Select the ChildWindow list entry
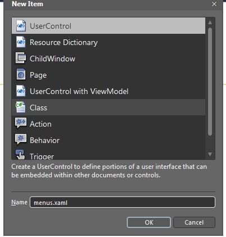226x237 pixels. [x=108, y=59]
